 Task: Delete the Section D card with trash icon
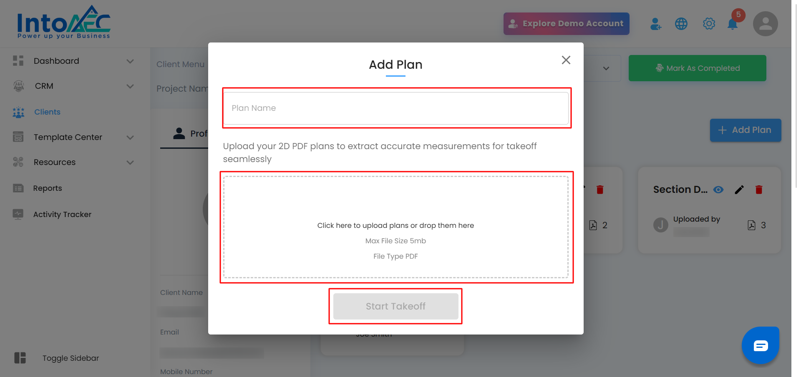(x=759, y=190)
